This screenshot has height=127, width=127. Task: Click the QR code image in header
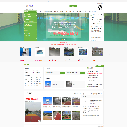[x=100, y=7]
